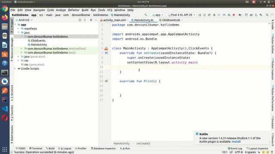The image size is (275, 154).
Task: Click the Show Applications grid icon
Action: (5, 149)
